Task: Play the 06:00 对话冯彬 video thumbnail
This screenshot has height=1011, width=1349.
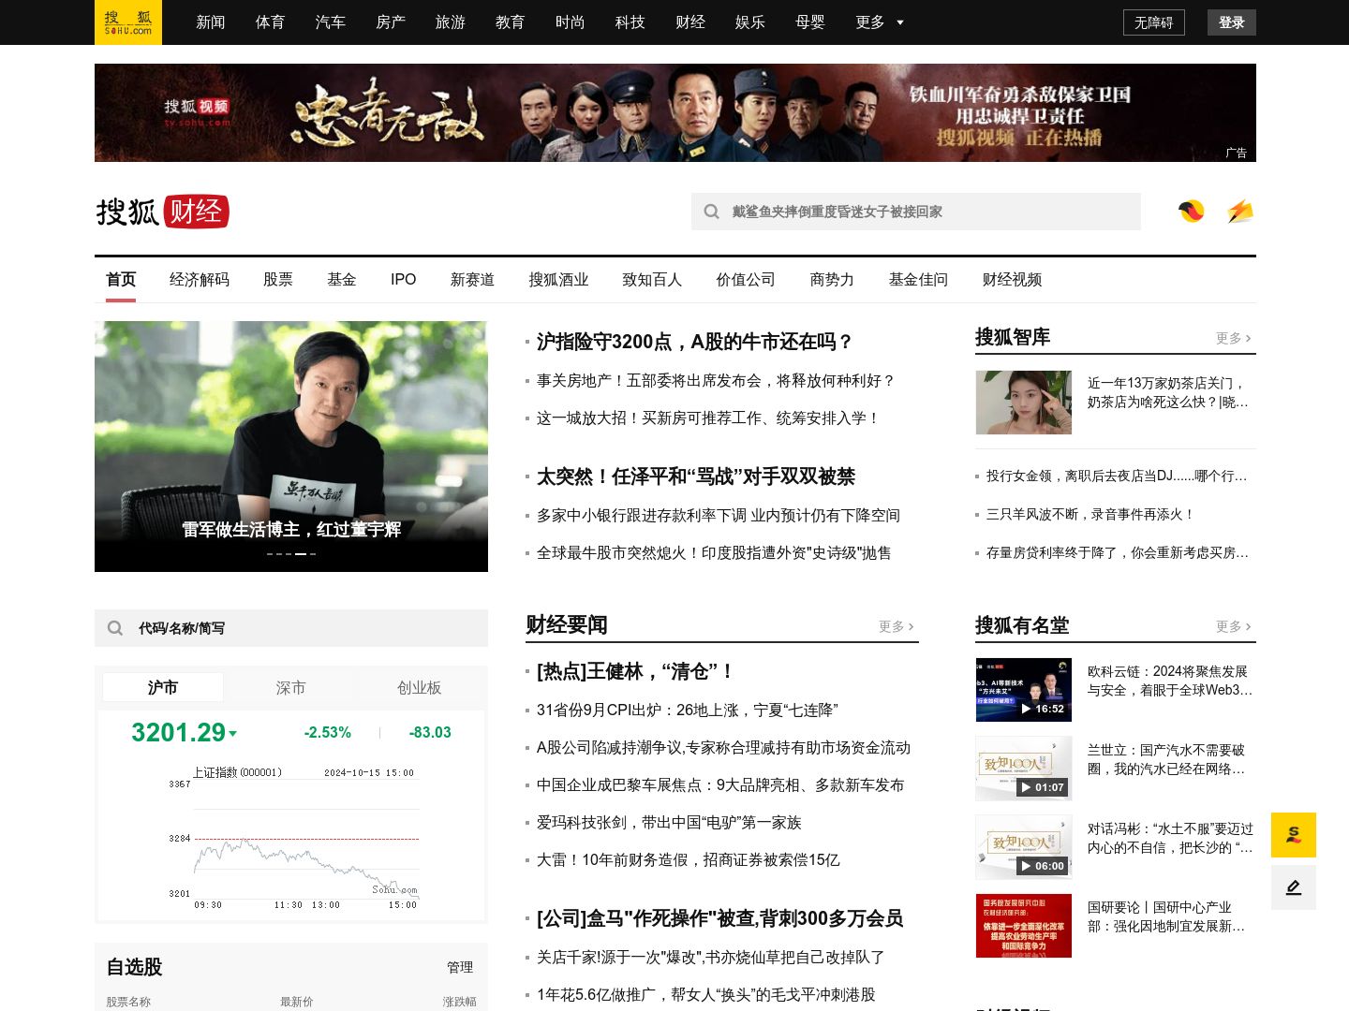Action: 1024,847
